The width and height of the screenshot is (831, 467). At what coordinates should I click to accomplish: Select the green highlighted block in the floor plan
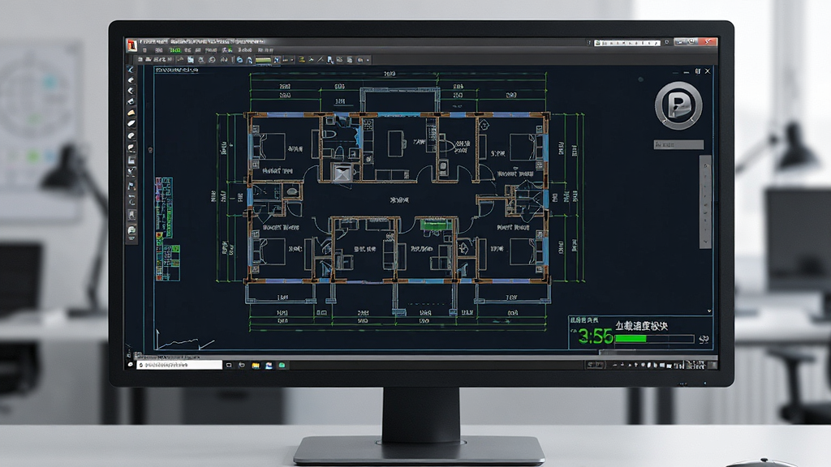pos(435,225)
